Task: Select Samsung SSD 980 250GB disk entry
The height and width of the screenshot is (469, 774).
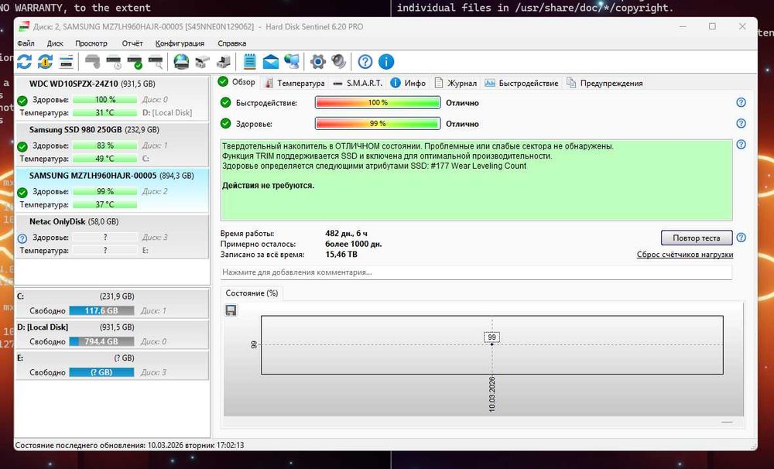Action: click(x=112, y=144)
